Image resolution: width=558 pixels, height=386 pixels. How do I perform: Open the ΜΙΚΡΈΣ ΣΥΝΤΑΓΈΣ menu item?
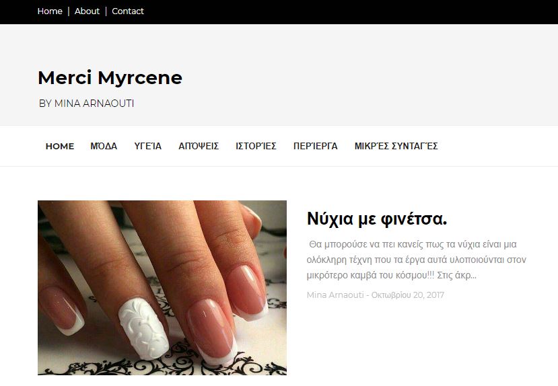[396, 146]
